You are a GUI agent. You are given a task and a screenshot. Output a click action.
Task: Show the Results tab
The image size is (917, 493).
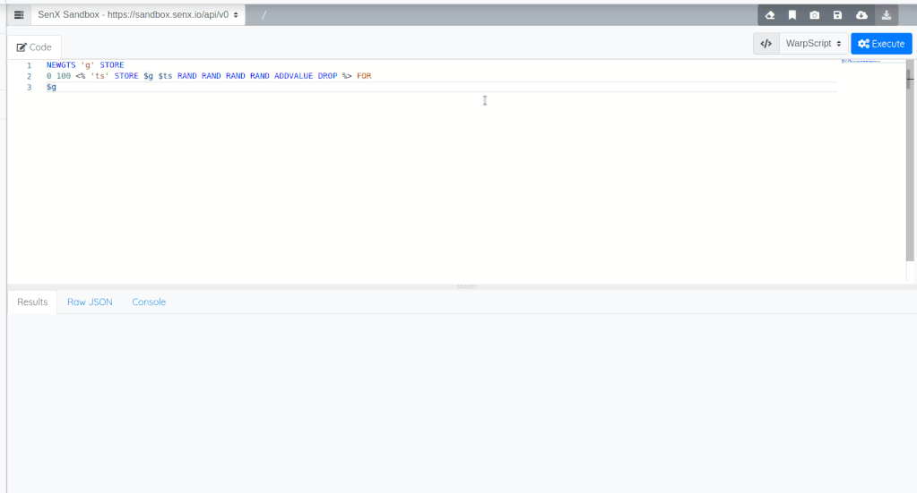[x=32, y=302]
